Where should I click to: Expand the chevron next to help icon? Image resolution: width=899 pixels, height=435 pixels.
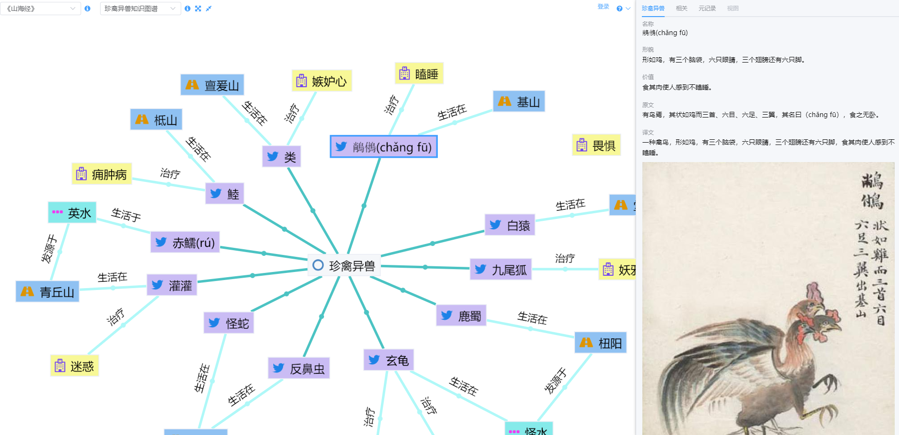[x=628, y=9]
